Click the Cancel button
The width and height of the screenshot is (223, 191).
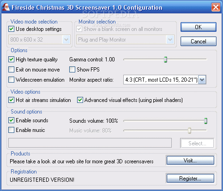point(199,42)
